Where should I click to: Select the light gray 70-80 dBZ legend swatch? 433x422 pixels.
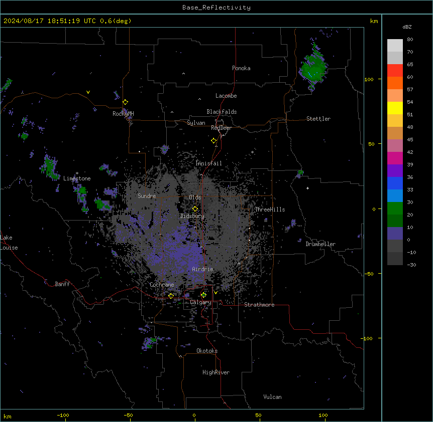click(x=395, y=46)
